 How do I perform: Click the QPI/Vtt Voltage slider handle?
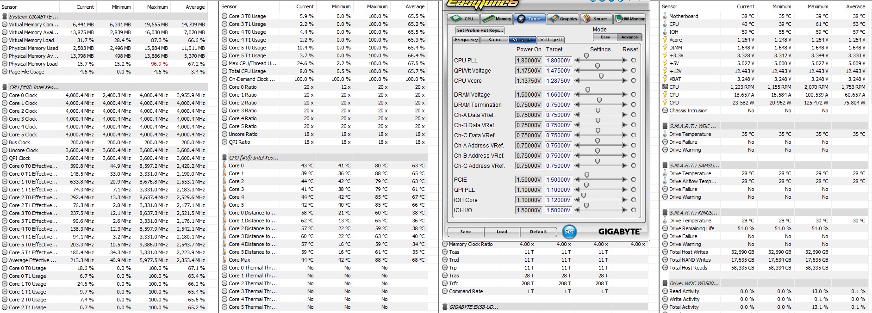click(598, 66)
